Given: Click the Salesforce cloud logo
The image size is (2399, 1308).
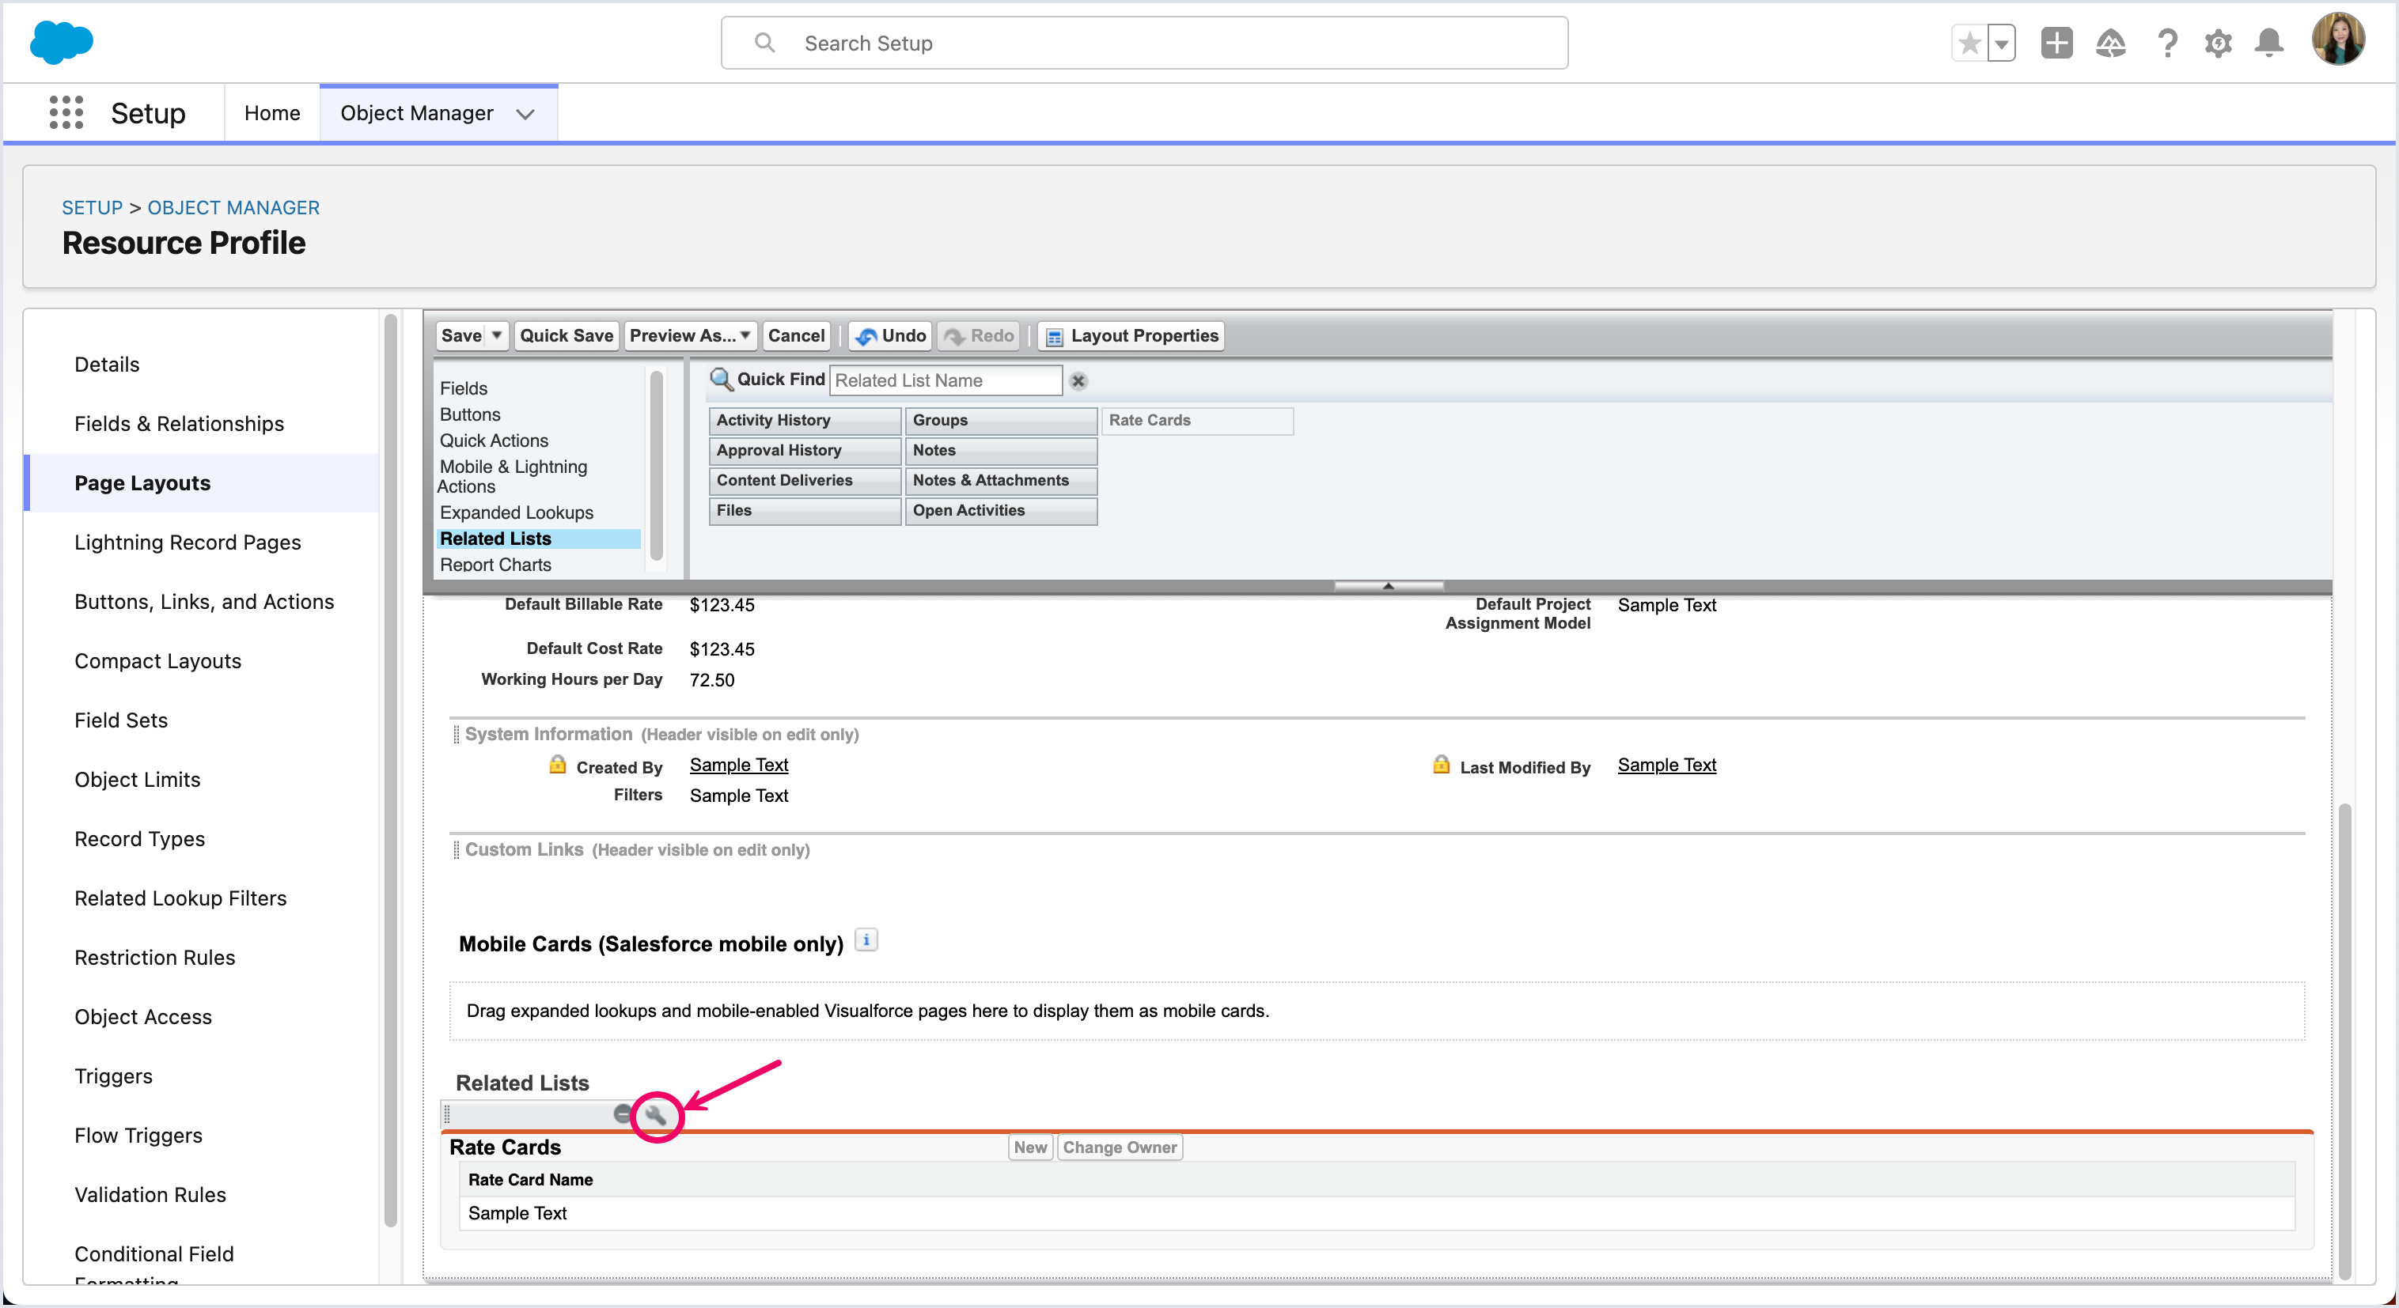Looking at the screenshot, I should (62, 42).
